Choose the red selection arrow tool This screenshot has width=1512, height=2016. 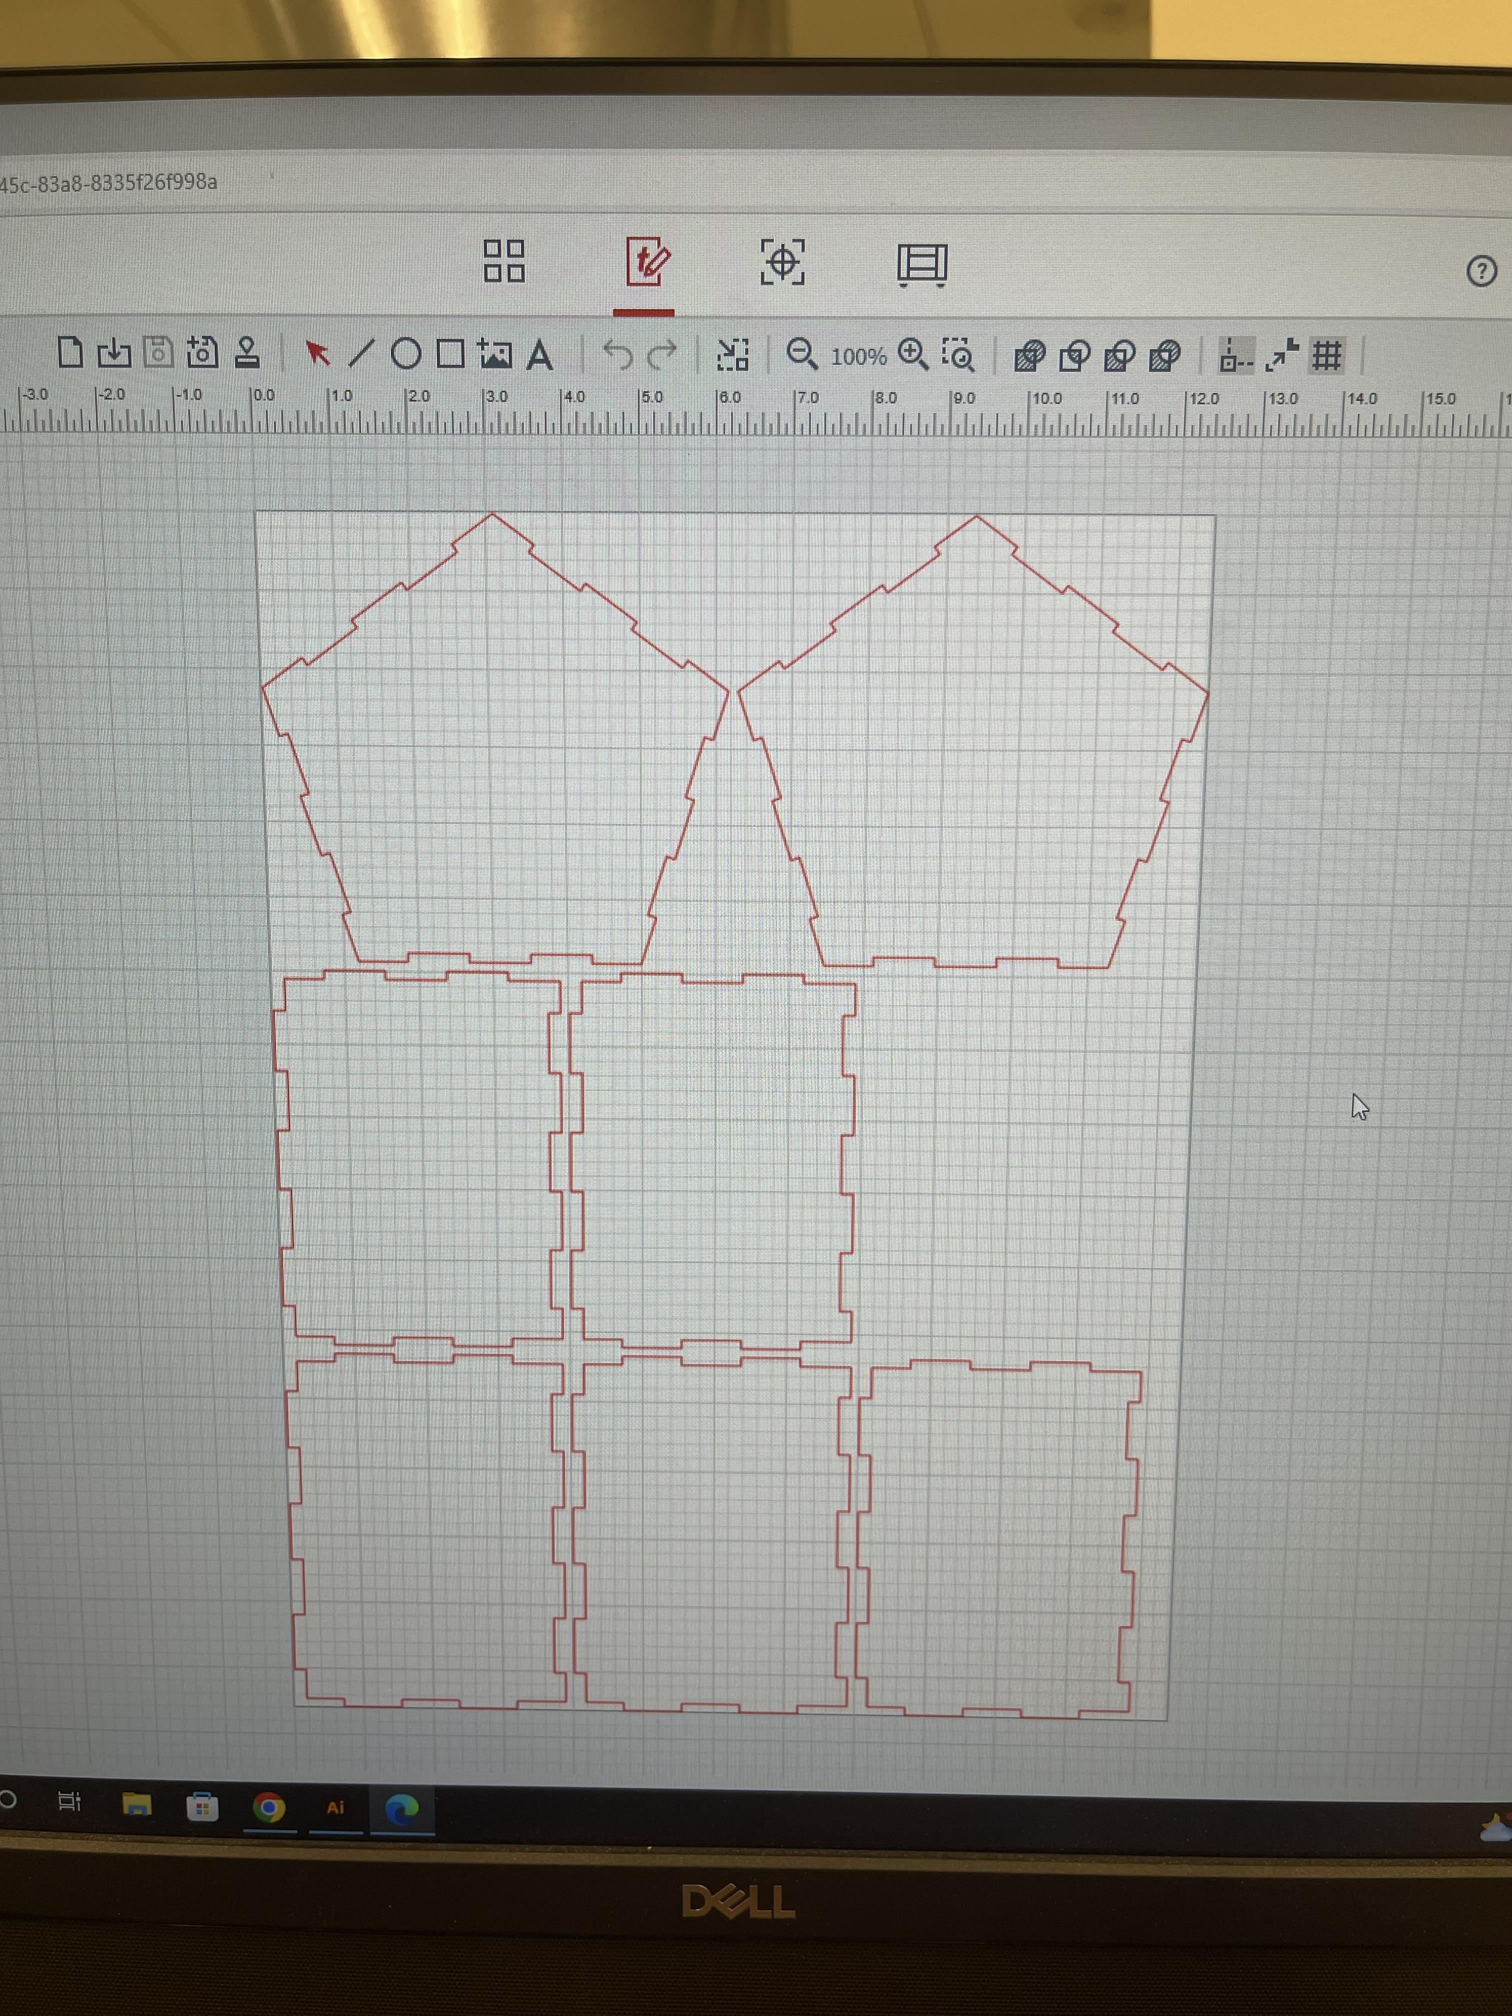317,352
